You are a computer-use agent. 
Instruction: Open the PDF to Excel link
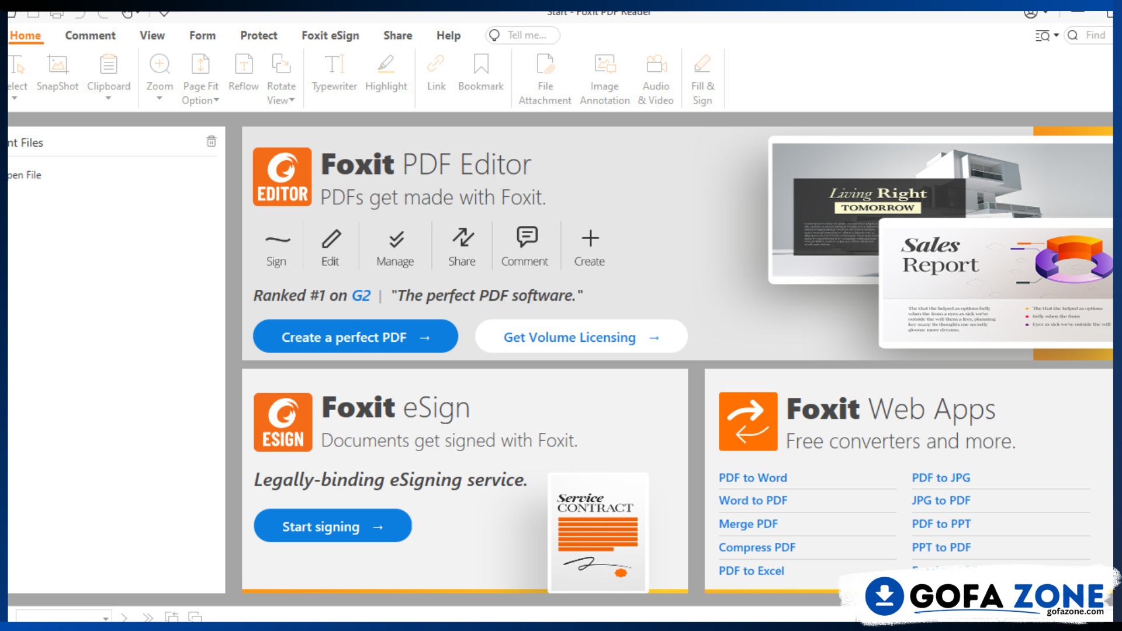pyautogui.click(x=751, y=571)
